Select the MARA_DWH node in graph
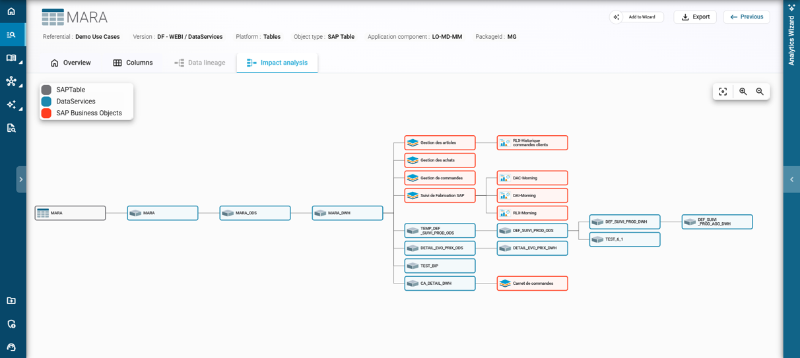This screenshot has width=800, height=358. [347, 213]
